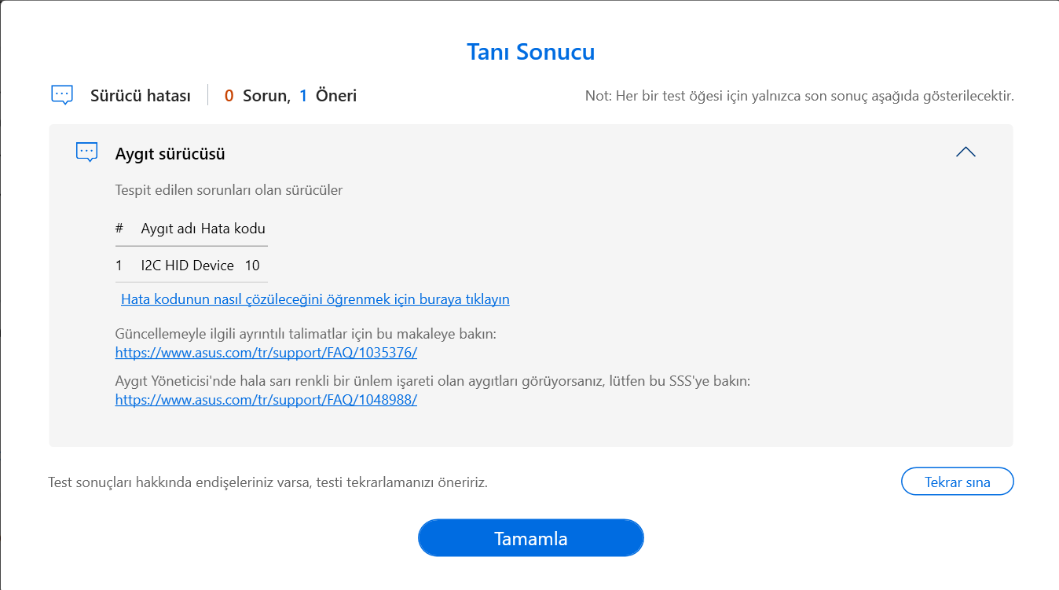Click the Hata kodu column header
The image size is (1059, 590).
[x=233, y=229]
